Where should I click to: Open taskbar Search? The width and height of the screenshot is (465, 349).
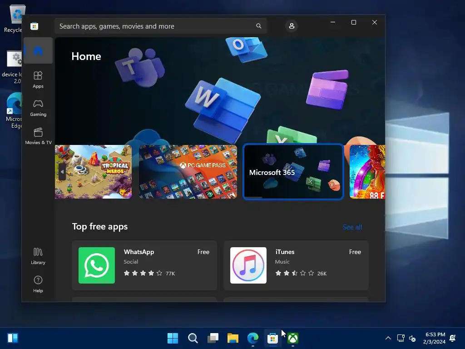click(x=193, y=338)
